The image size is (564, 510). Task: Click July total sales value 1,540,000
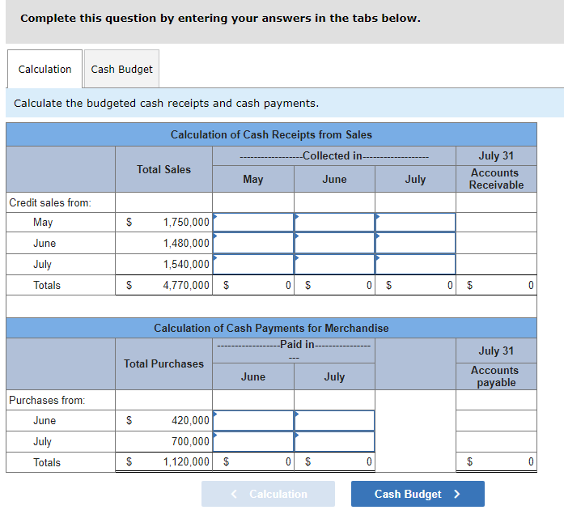tap(186, 264)
